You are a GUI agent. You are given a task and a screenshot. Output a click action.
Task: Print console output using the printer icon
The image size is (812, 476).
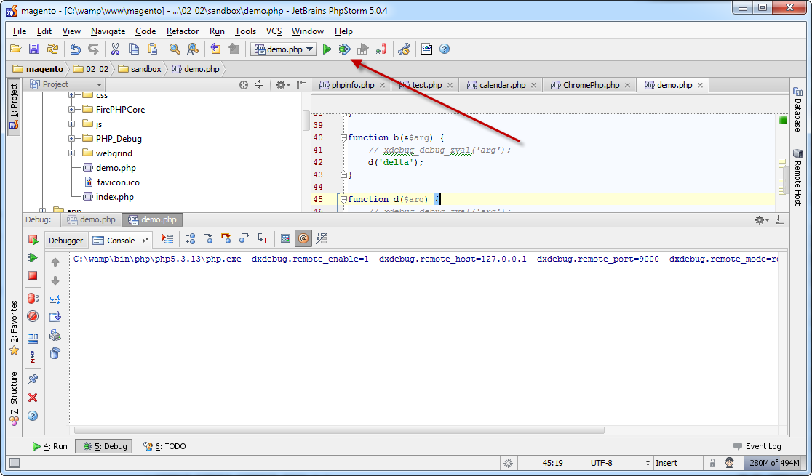coord(55,335)
